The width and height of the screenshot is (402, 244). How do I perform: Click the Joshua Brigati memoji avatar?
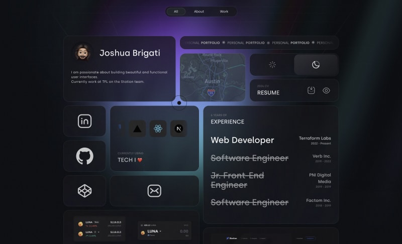click(x=82, y=53)
